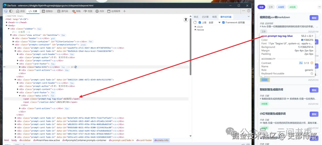Click the accessibility tree toggle icon
Screen dimensions: 322x145
[x=186, y=19]
